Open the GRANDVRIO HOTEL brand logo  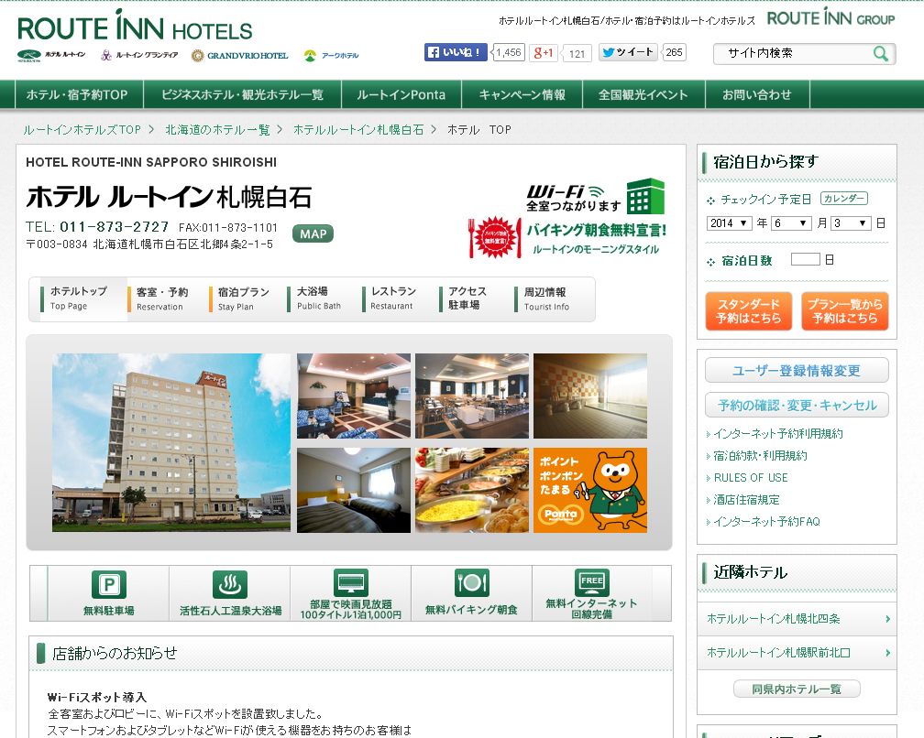pos(240,56)
